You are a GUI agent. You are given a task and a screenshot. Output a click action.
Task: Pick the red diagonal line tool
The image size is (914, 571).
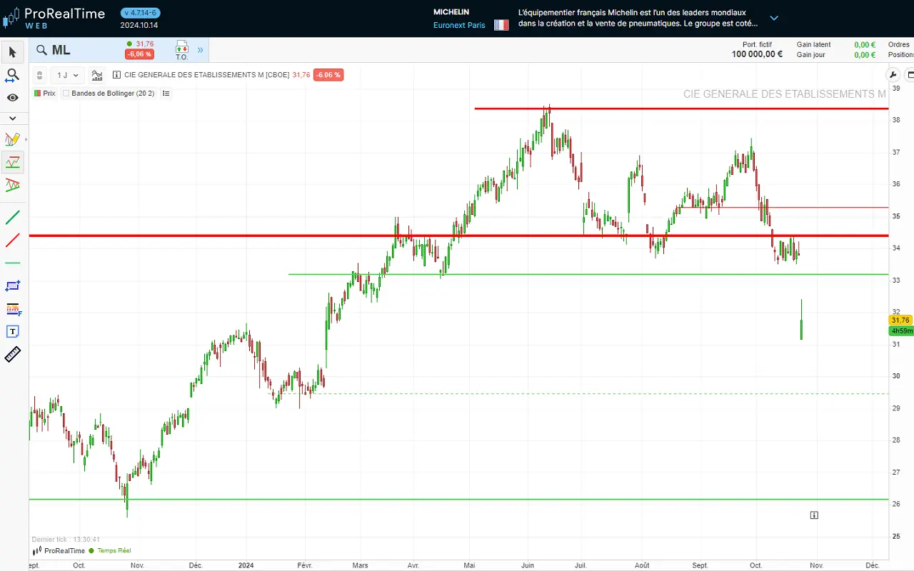tap(13, 240)
